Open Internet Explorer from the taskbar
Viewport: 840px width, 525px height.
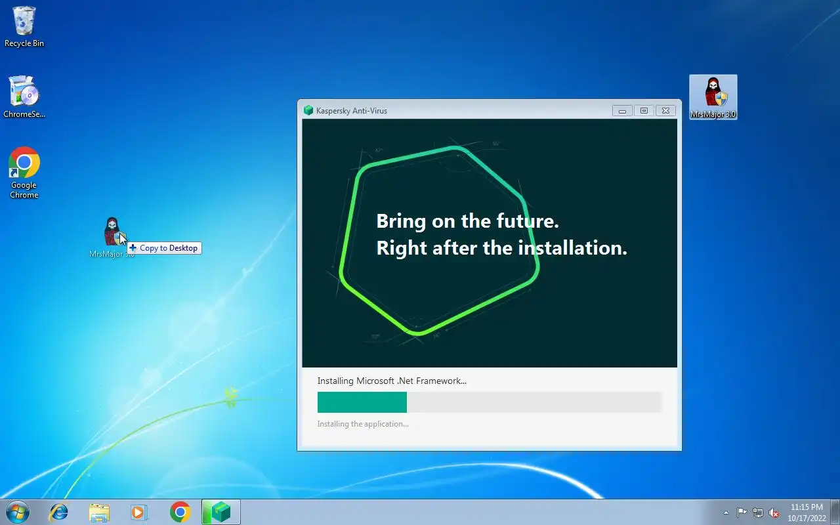[x=59, y=512]
